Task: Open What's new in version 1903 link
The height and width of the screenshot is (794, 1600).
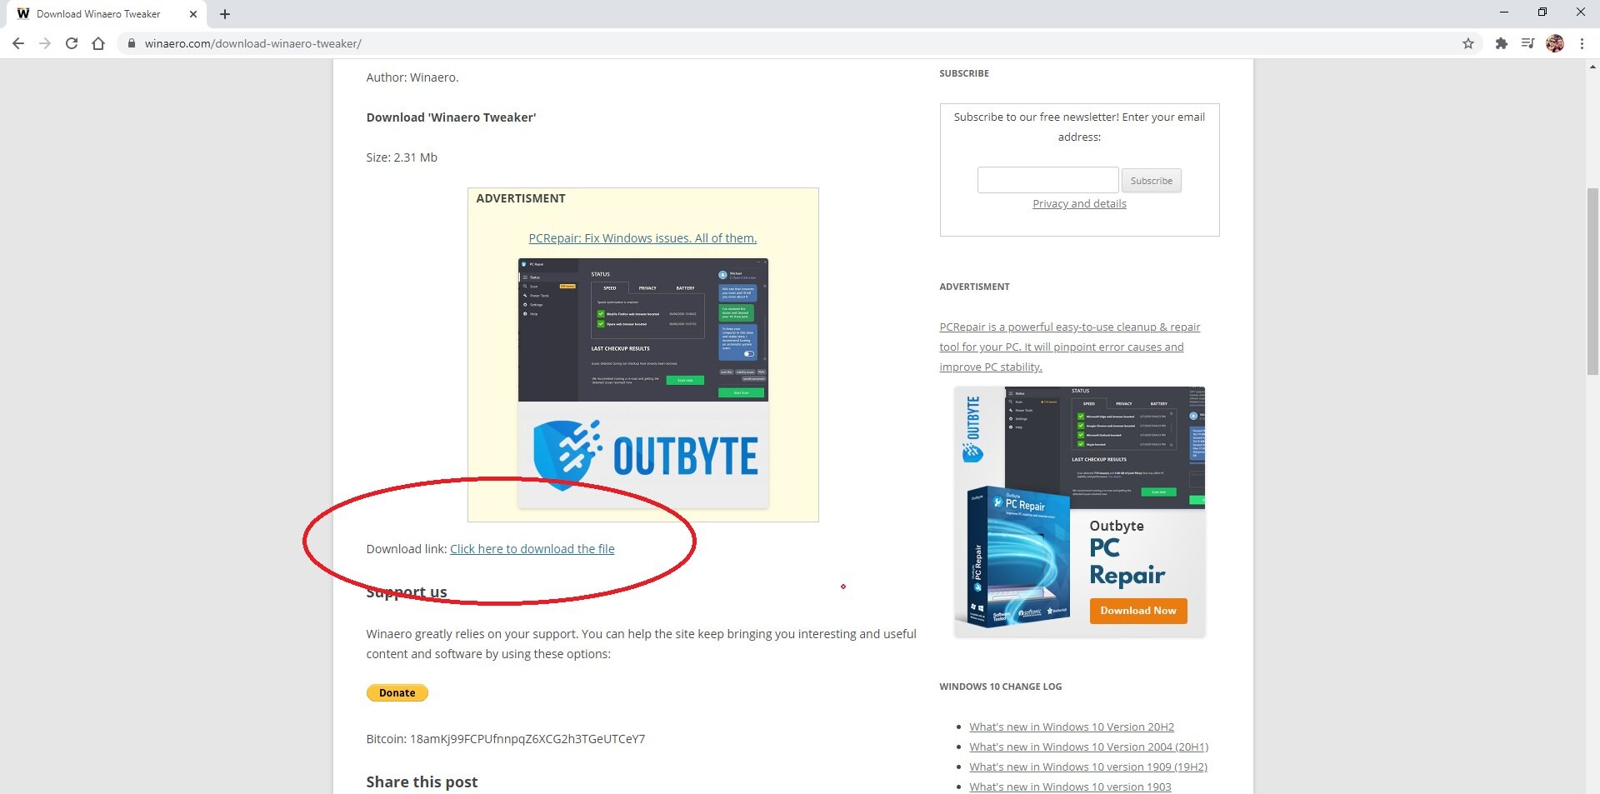Action: tap(1070, 787)
